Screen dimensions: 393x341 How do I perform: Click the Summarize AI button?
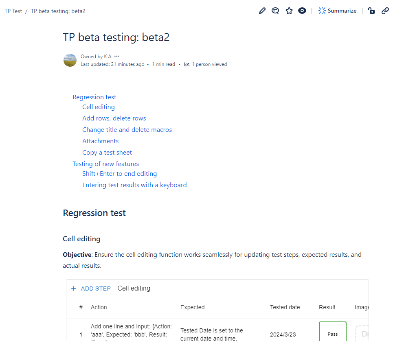click(337, 11)
